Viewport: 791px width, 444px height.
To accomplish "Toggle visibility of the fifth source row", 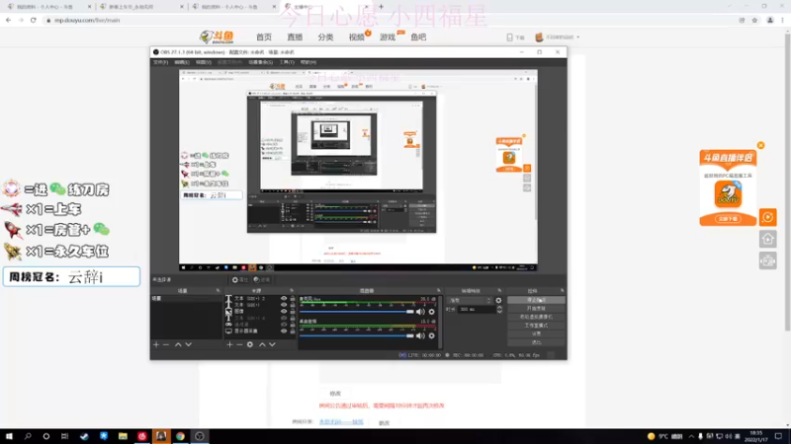I will click(284, 325).
